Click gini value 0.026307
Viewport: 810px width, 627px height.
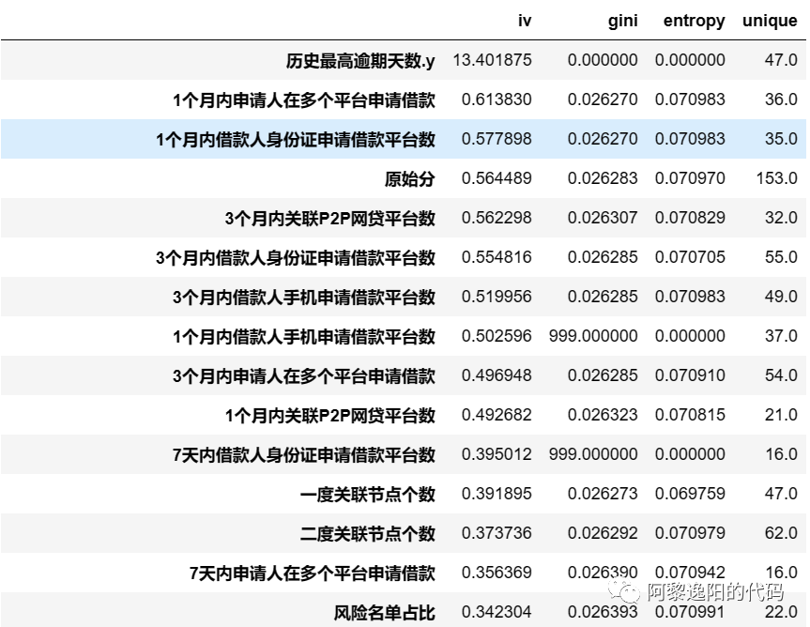(603, 218)
